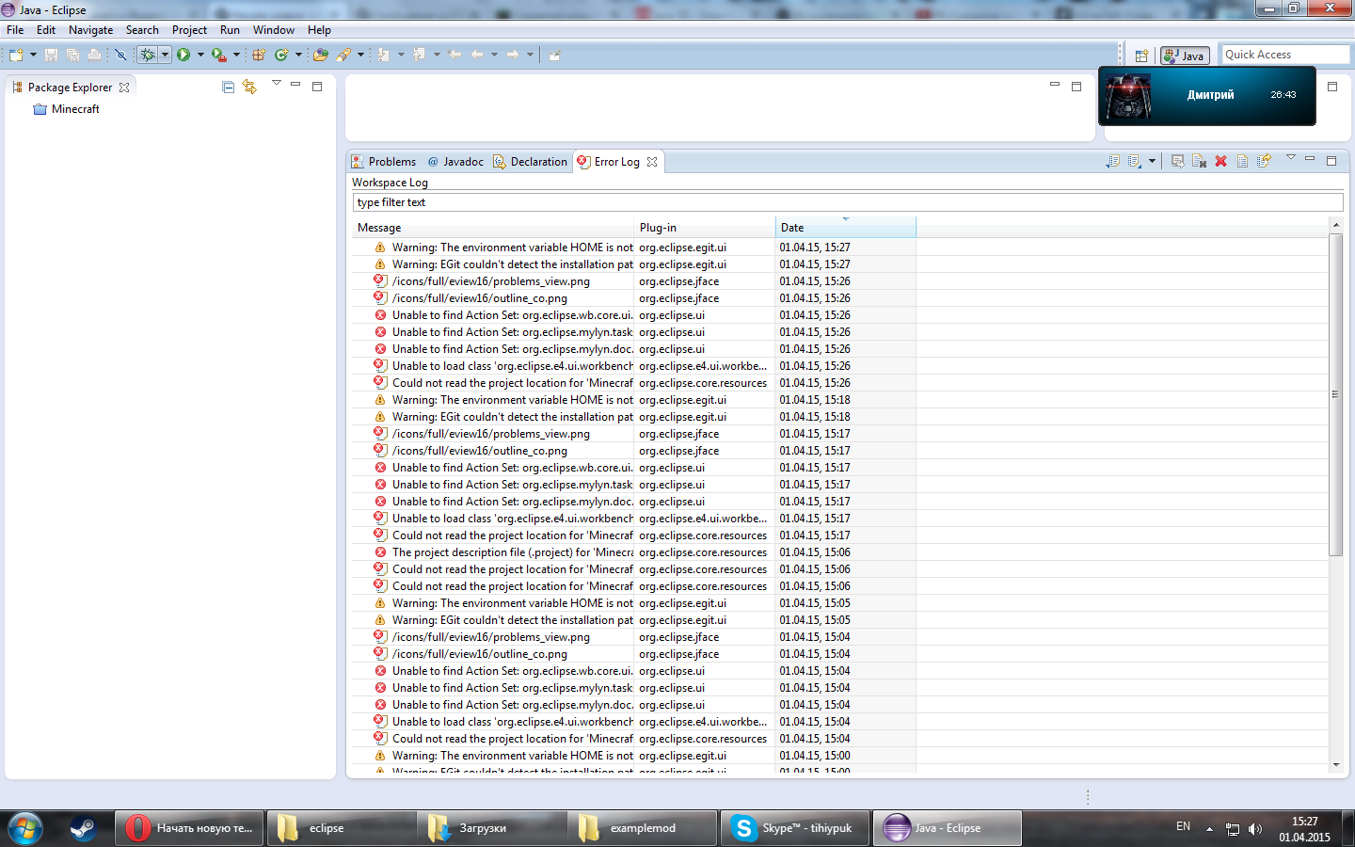Click the Open Perspective icon
Screen dimensions: 1355x847
click(x=1141, y=56)
